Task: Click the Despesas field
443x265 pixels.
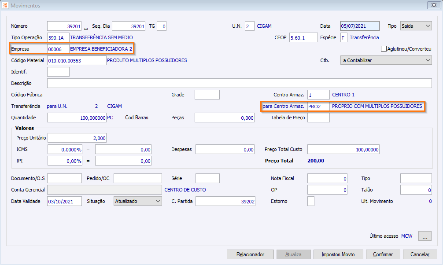Action: (225, 150)
